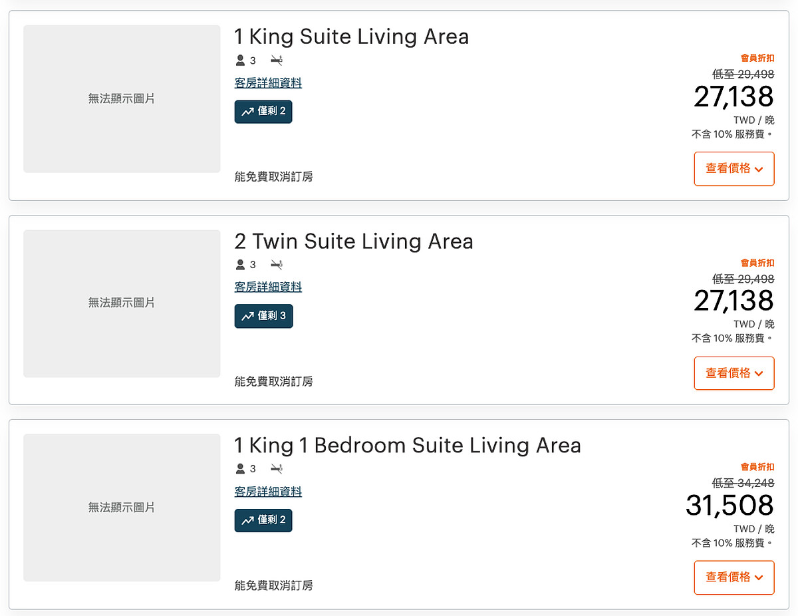This screenshot has height=616, width=798.
Task: Click 1 King 1 Bedroom Suite image placeholder
Action: click(x=122, y=508)
